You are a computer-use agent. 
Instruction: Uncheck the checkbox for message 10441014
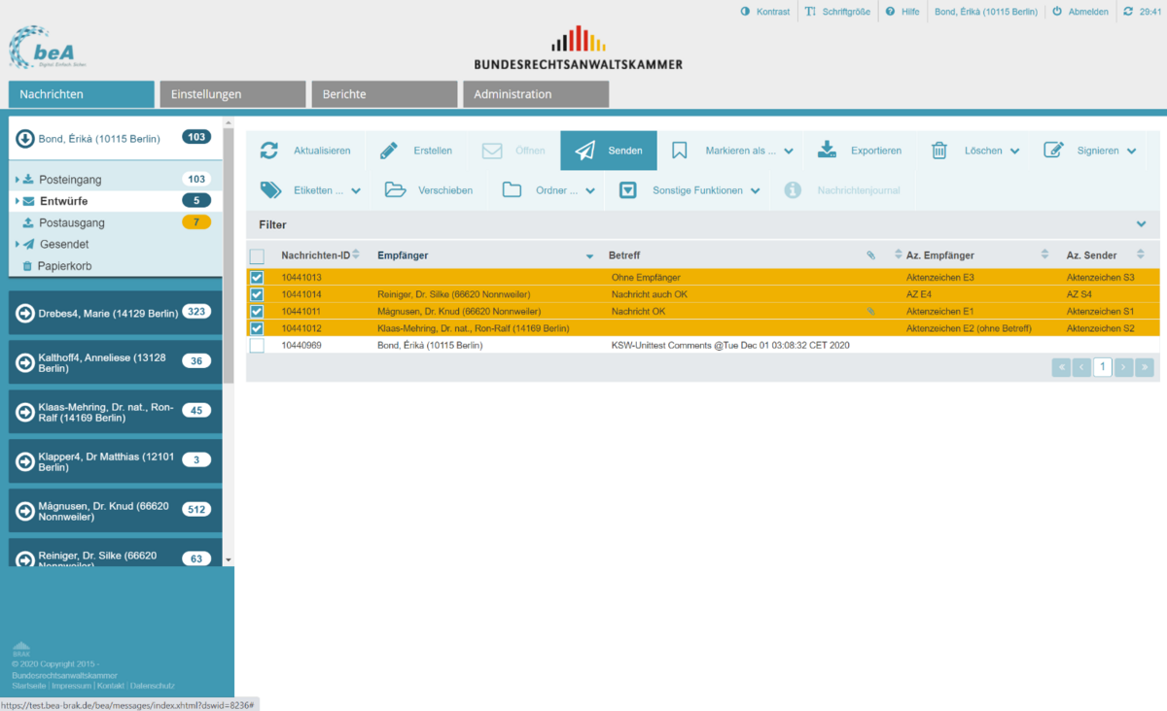pyautogui.click(x=257, y=294)
